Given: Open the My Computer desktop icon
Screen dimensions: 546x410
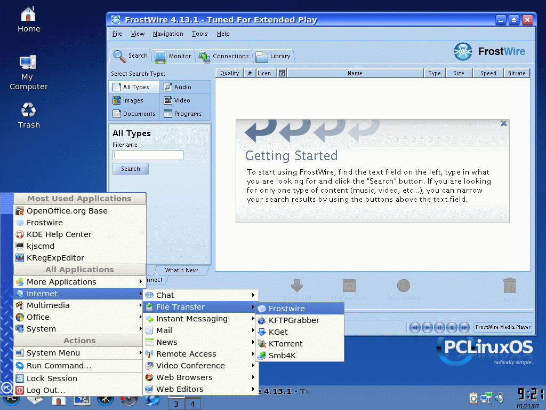Looking at the screenshot, I should tap(29, 73).
